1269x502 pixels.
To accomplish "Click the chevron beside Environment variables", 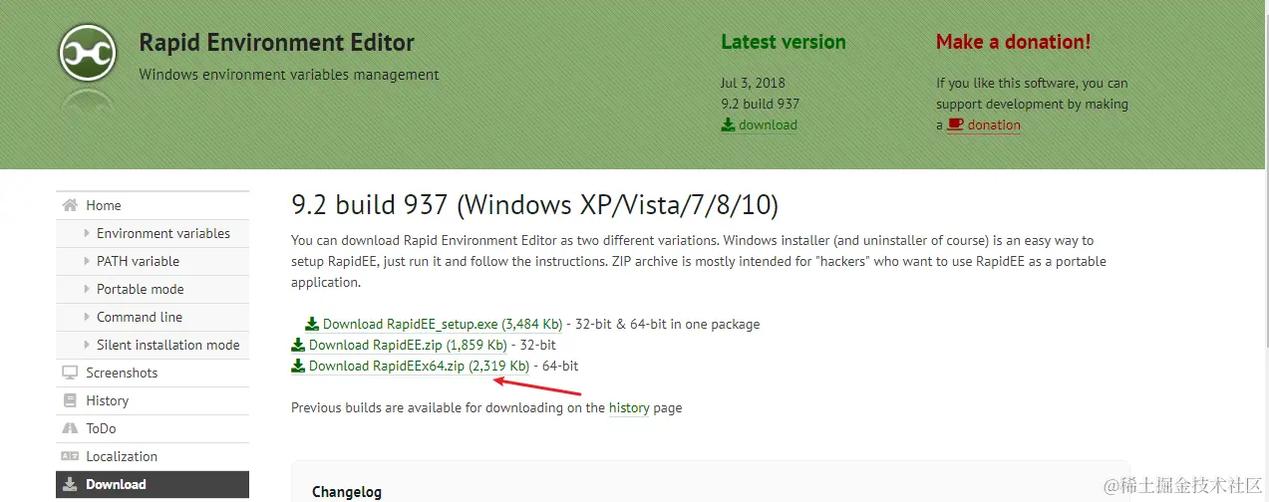I will tap(88, 233).
